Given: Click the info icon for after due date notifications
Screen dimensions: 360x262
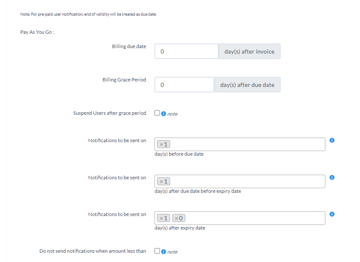Looking at the screenshot, I should (332, 177).
